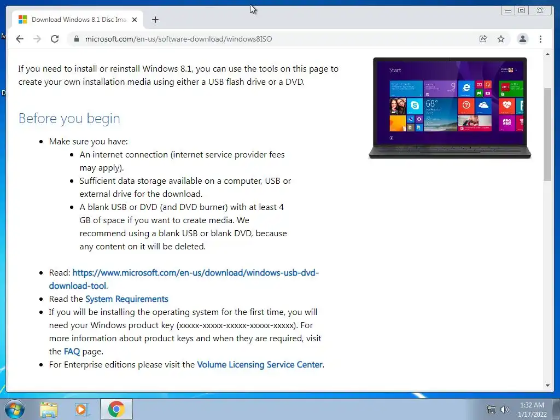The height and width of the screenshot is (420, 560).
Task: Open the Windows Start menu
Action: 15,409
